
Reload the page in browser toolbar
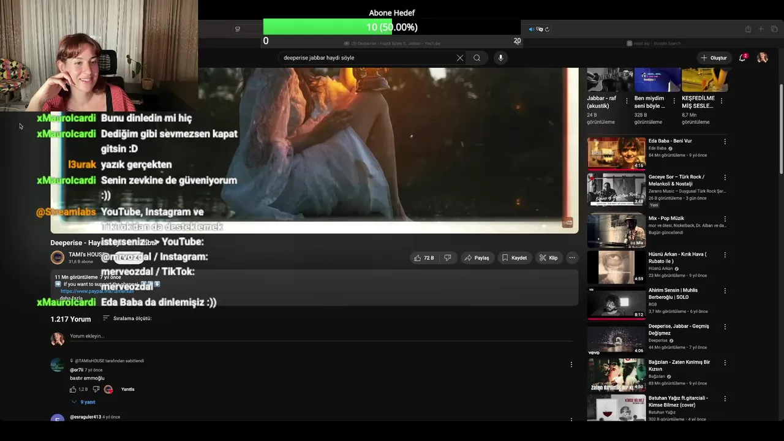(547, 29)
